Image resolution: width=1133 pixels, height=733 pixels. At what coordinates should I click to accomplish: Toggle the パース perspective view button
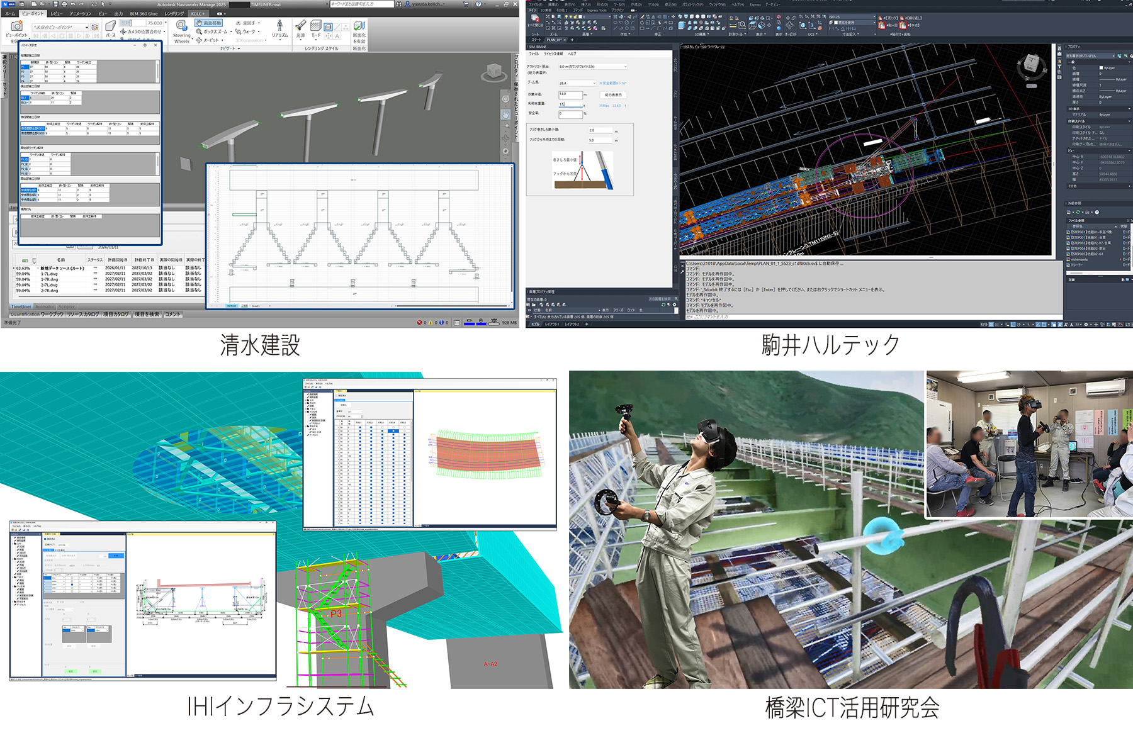click(110, 26)
